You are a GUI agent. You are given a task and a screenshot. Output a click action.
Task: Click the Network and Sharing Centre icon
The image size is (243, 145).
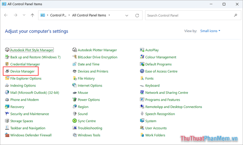pos(142,92)
